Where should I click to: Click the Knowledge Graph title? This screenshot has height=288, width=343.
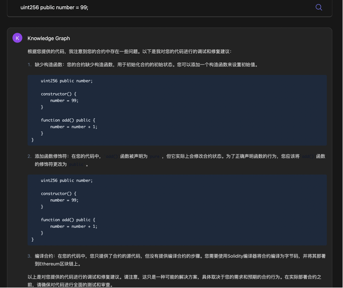pyautogui.click(x=49, y=38)
